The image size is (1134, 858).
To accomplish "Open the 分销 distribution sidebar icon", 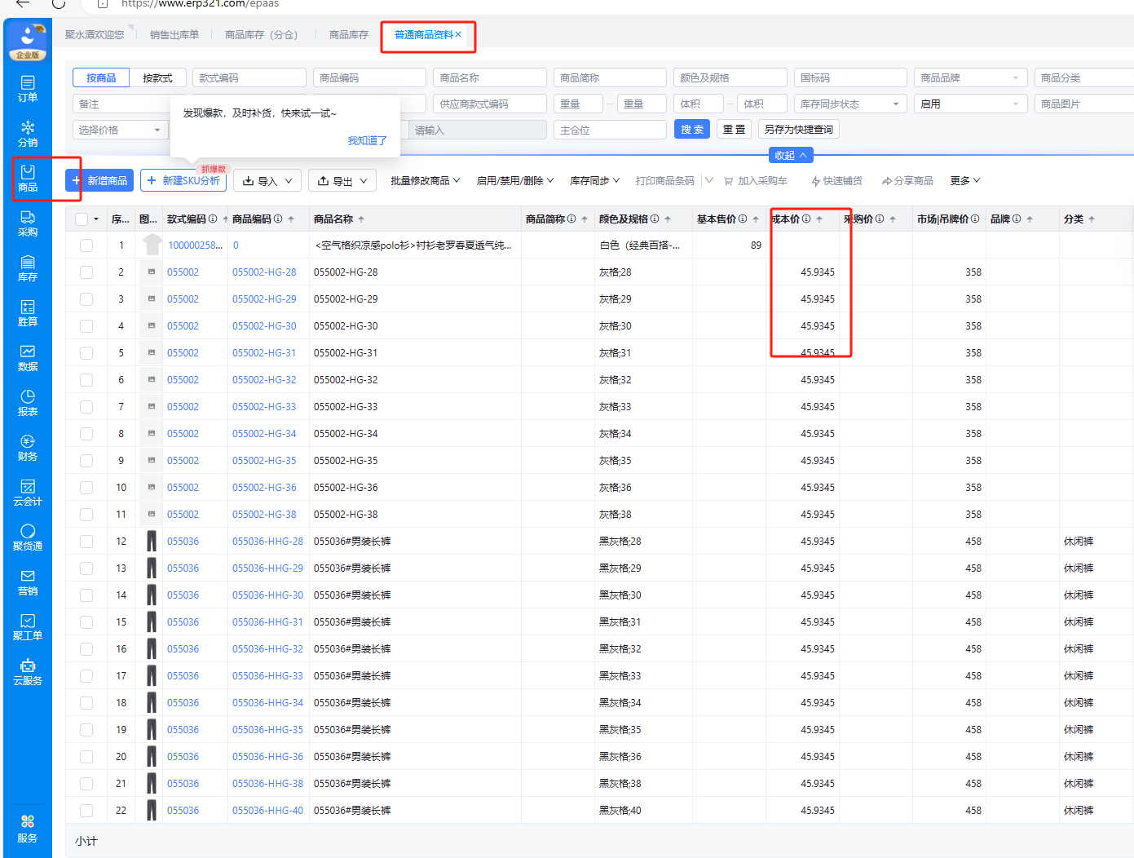I will point(28,133).
